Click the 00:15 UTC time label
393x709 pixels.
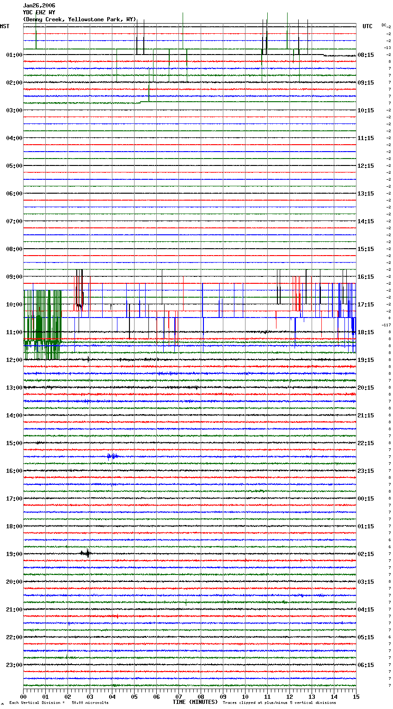[366, 499]
